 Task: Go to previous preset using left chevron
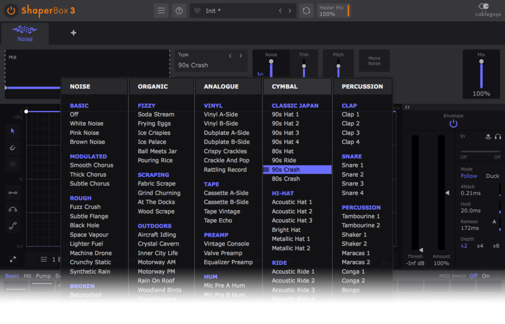[x=281, y=11]
